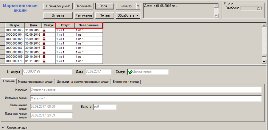Viewport: 268px width, 130px height.
Task: Select document number ООО000170 cell
Action: [15, 61]
